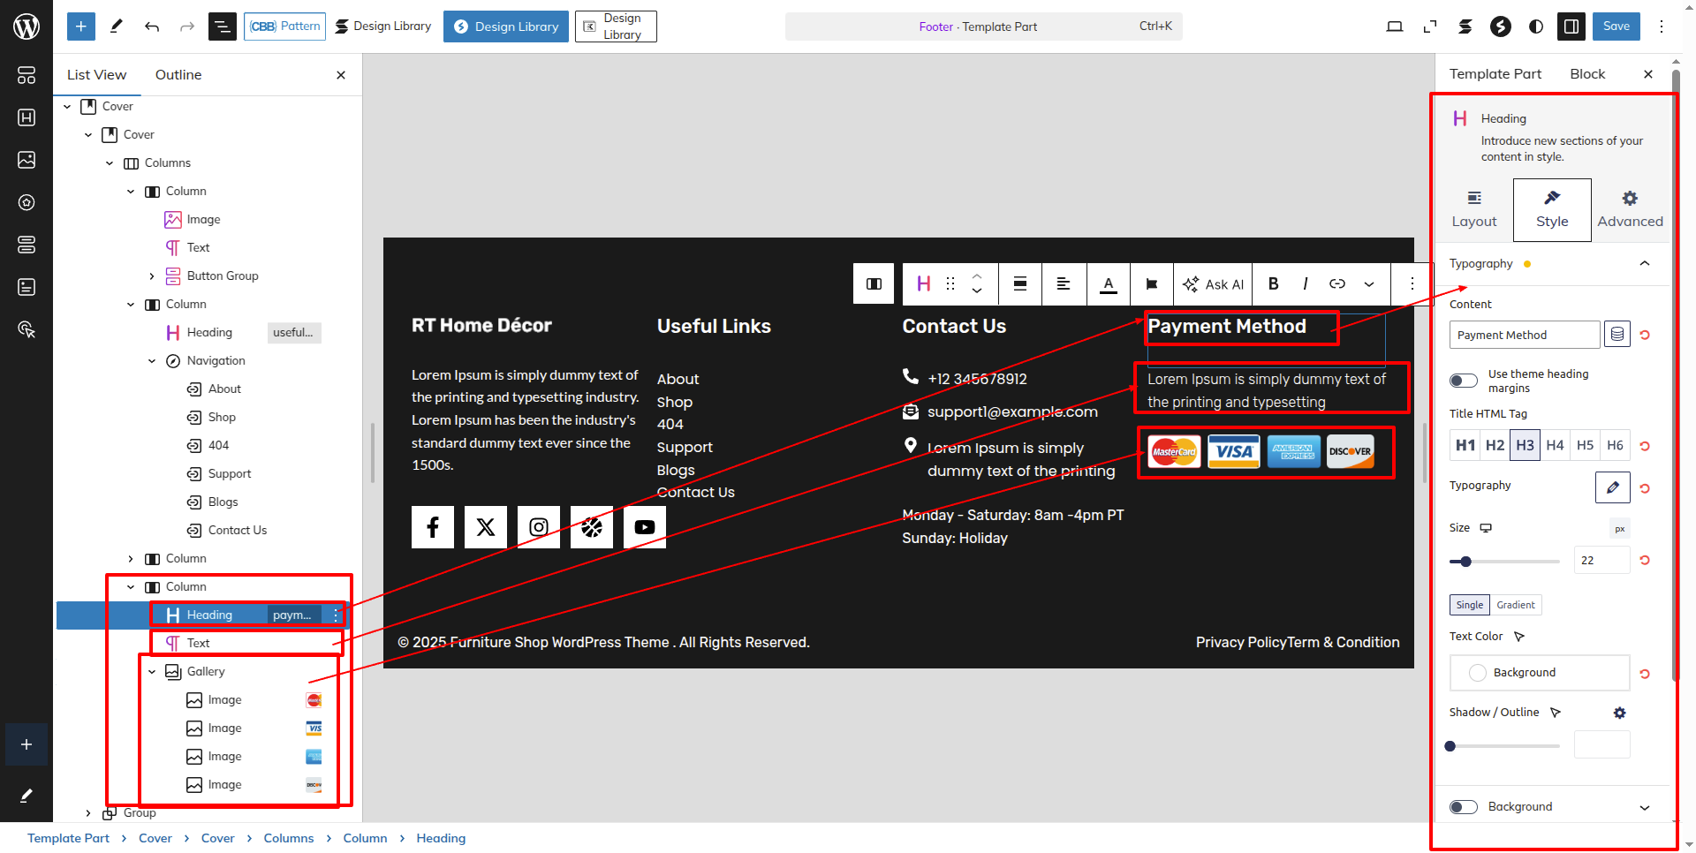This screenshot has height=853, width=1696.
Task: Open the Options three-dot menu
Action: point(1662,26)
